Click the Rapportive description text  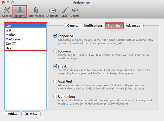point(106,42)
